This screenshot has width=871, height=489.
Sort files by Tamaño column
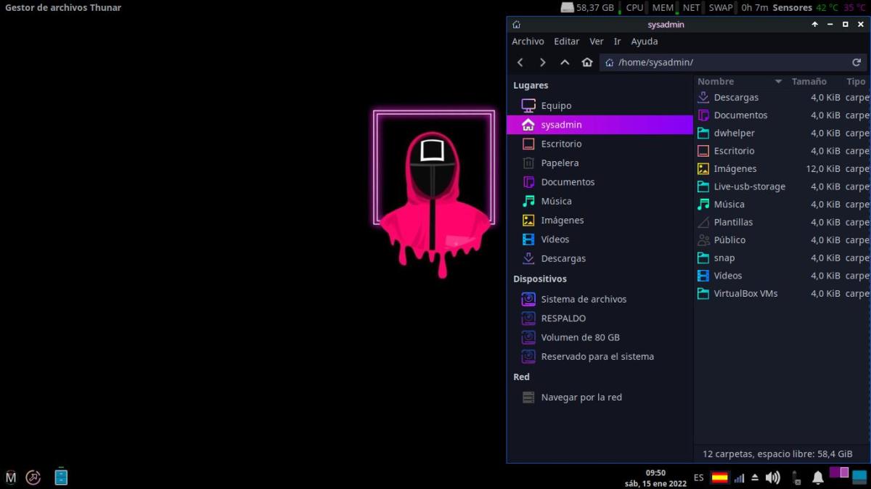(x=809, y=82)
